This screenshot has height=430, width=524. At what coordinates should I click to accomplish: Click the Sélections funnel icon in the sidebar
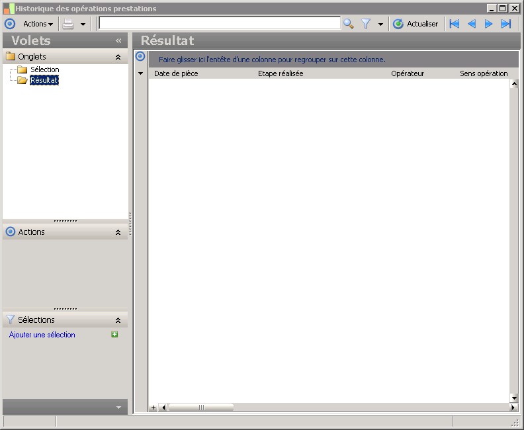pyautogui.click(x=11, y=320)
